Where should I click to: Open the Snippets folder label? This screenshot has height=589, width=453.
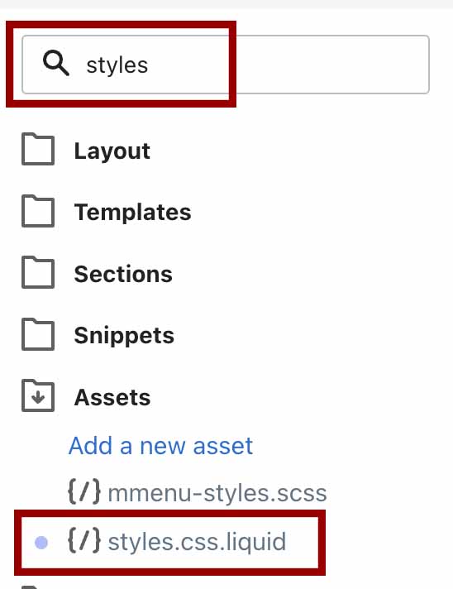click(x=124, y=335)
